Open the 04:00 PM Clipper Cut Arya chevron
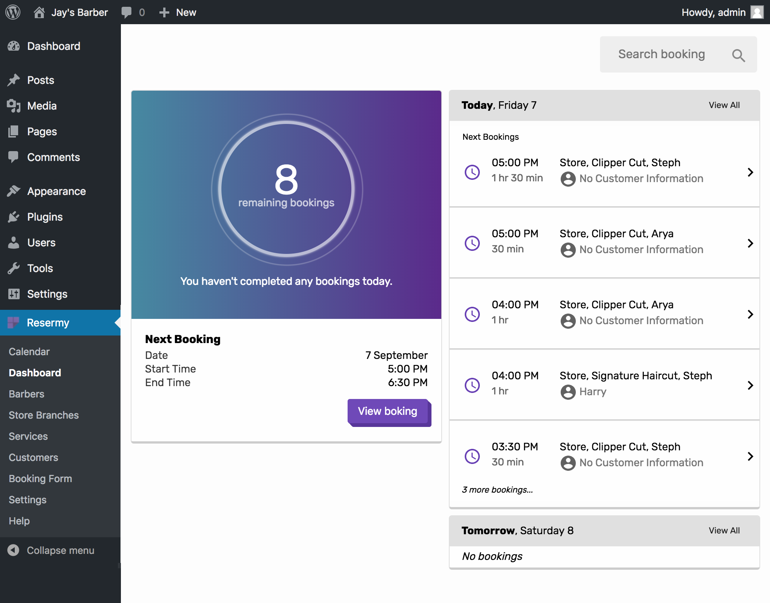Image resolution: width=770 pixels, height=603 pixels. click(750, 314)
